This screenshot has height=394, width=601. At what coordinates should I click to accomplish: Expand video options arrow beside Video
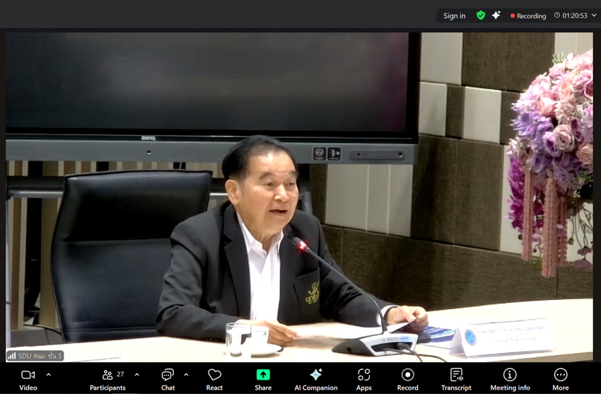click(49, 374)
